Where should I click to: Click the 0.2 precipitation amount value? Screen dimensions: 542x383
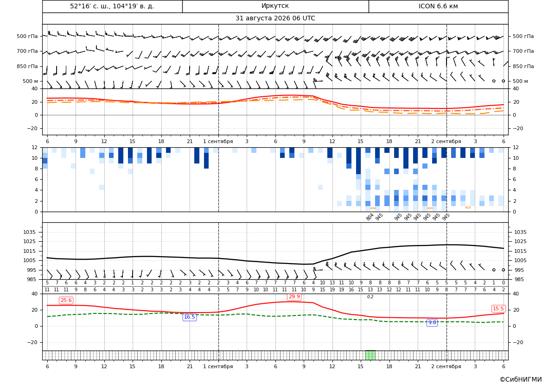point(370,297)
